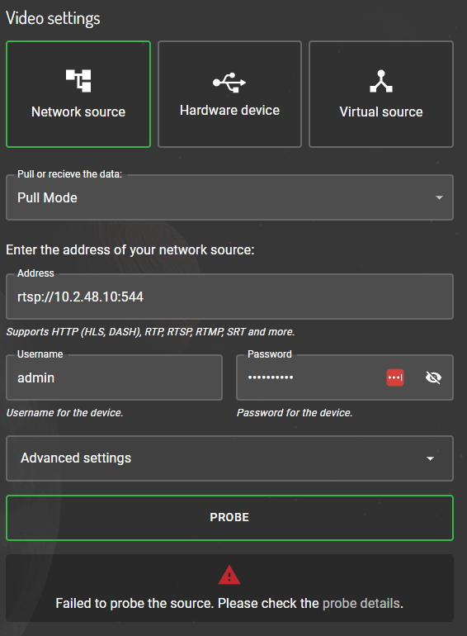Open the Pull Mode dropdown

(x=229, y=197)
